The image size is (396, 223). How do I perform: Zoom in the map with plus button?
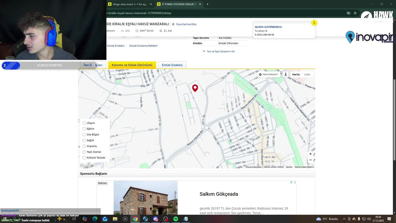coord(311,154)
